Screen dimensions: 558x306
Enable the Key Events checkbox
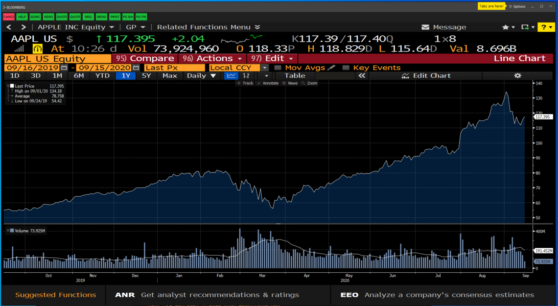pos(346,68)
